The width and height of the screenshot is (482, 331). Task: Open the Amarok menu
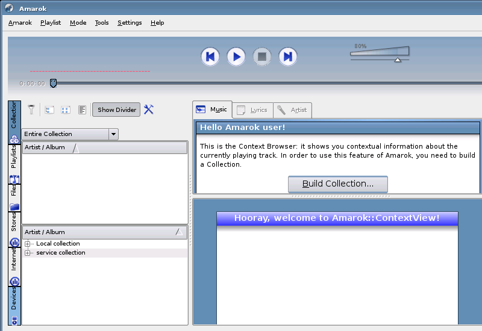20,23
